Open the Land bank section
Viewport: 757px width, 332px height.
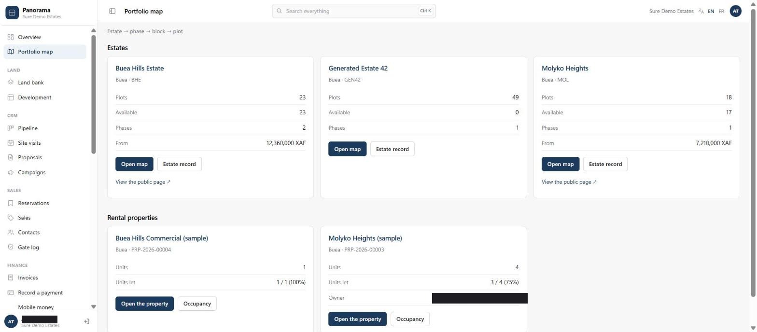tap(45, 83)
